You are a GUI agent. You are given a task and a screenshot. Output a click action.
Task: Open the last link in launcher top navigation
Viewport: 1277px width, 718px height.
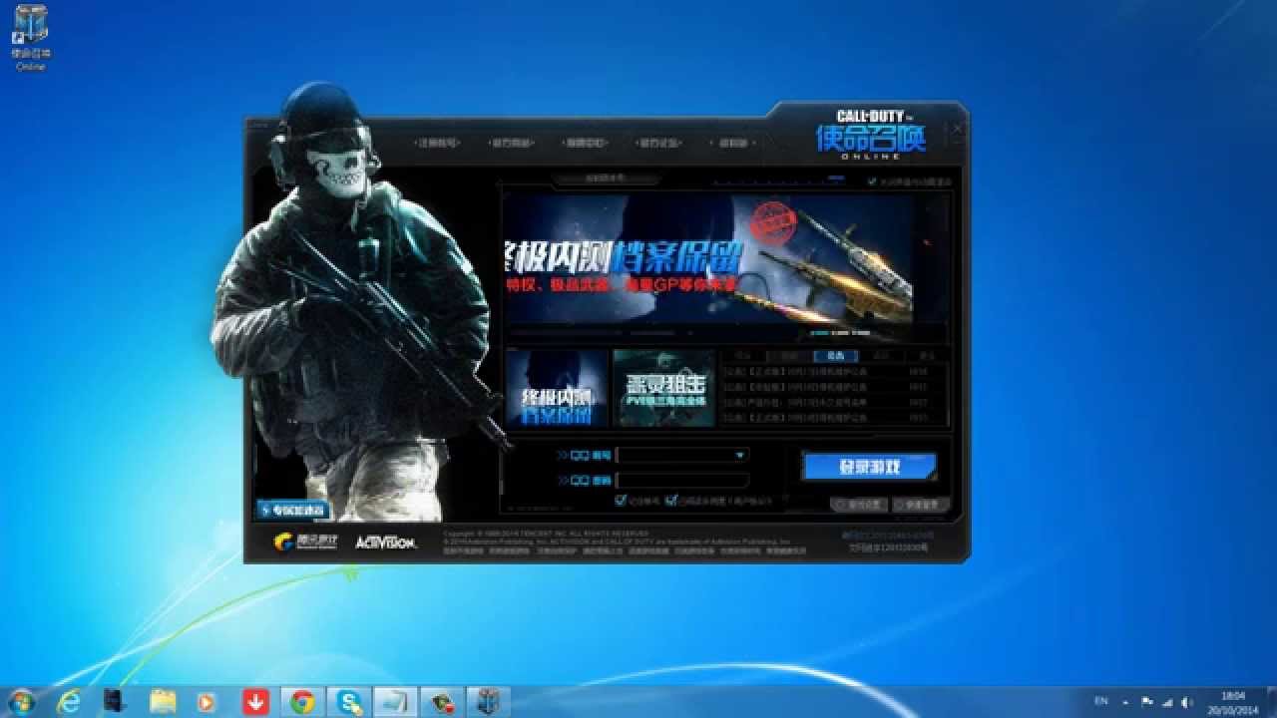pyautogui.click(x=731, y=143)
